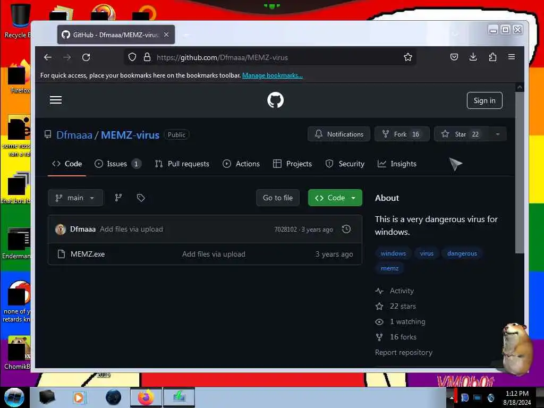Click the Notifications button
This screenshot has height=408, width=544.
pyautogui.click(x=338, y=134)
